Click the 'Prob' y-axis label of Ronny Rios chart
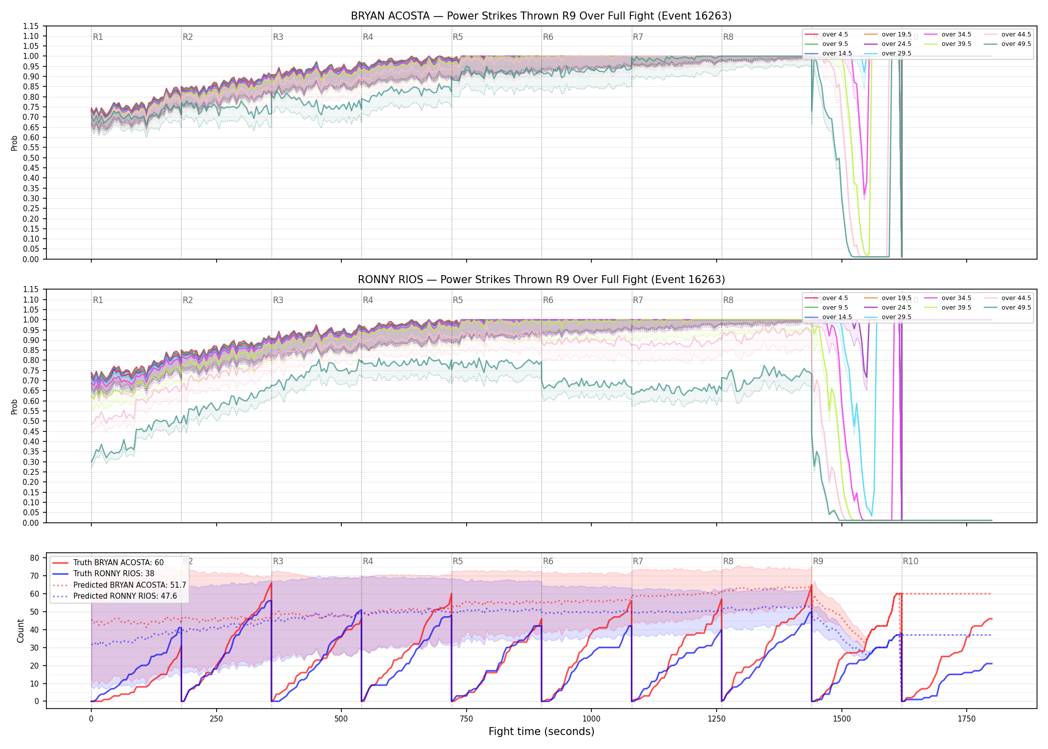The image size is (1048, 749). click(14, 406)
